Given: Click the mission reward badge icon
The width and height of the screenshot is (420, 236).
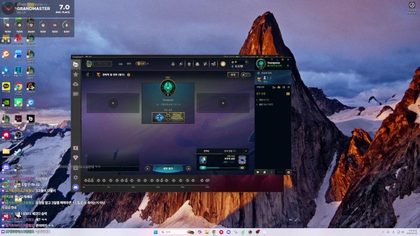Looking at the screenshot, I should 242,160.
